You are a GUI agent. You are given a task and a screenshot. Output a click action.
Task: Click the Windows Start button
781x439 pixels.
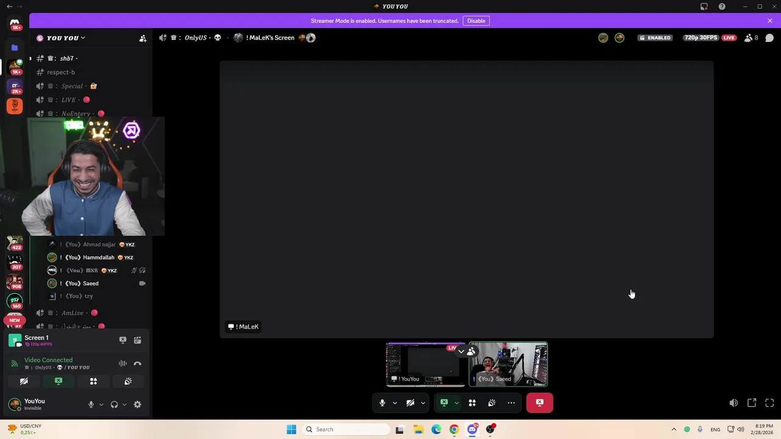coord(291,429)
